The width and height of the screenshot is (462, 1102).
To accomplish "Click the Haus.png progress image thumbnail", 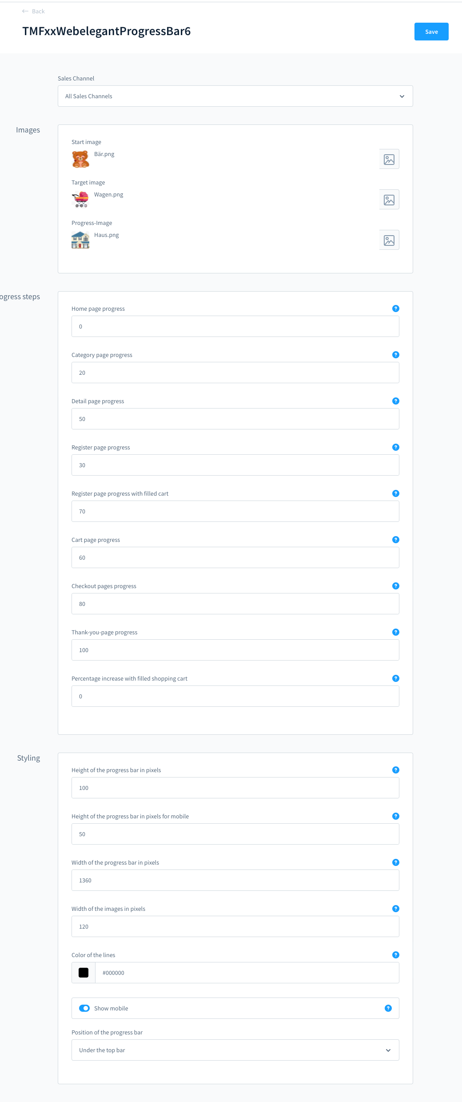I will 80,240.
